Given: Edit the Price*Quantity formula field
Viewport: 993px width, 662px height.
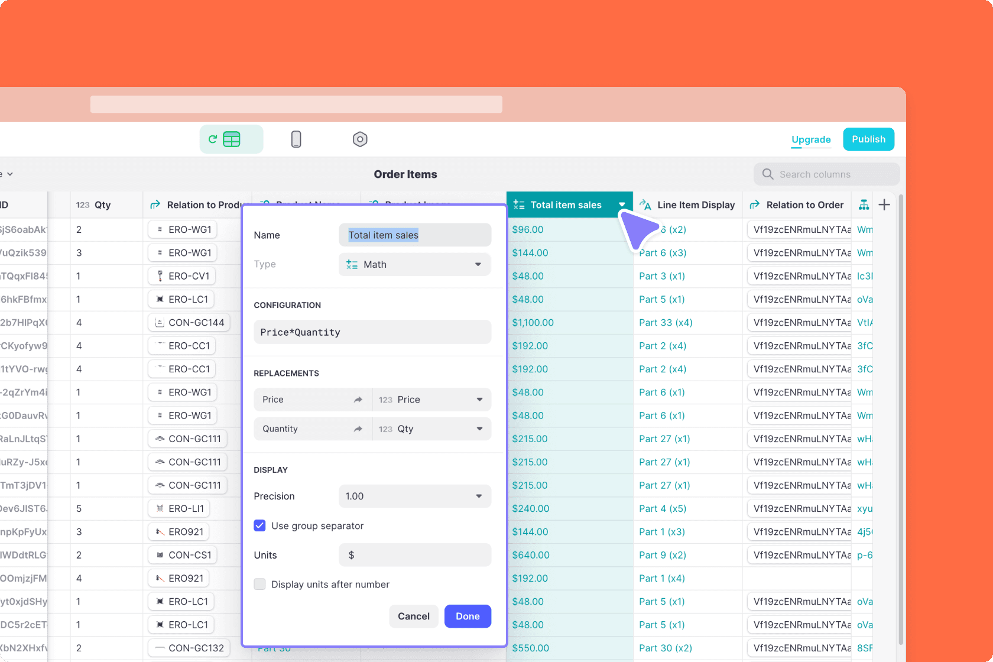Looking at the screenshot, I should [x=372, y=332].
